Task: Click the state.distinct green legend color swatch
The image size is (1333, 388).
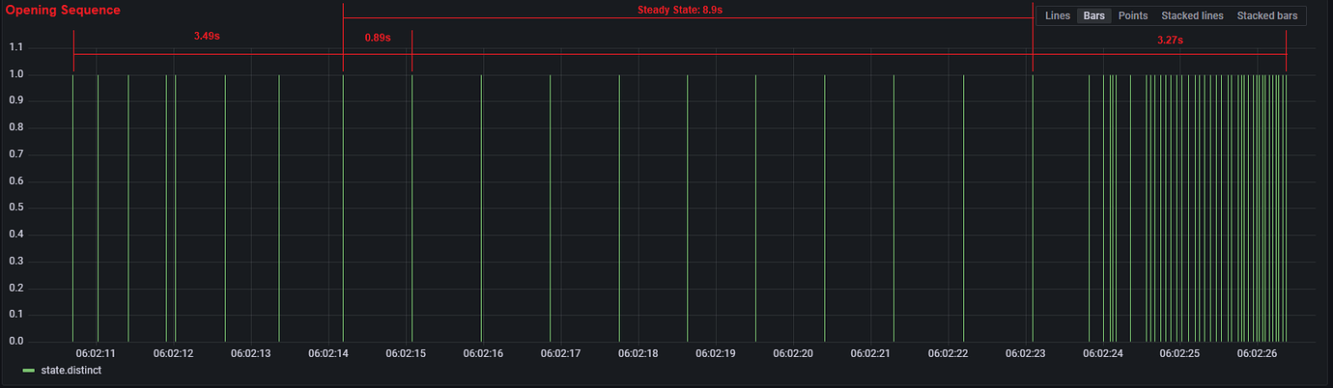Action: tap(28, 371)
